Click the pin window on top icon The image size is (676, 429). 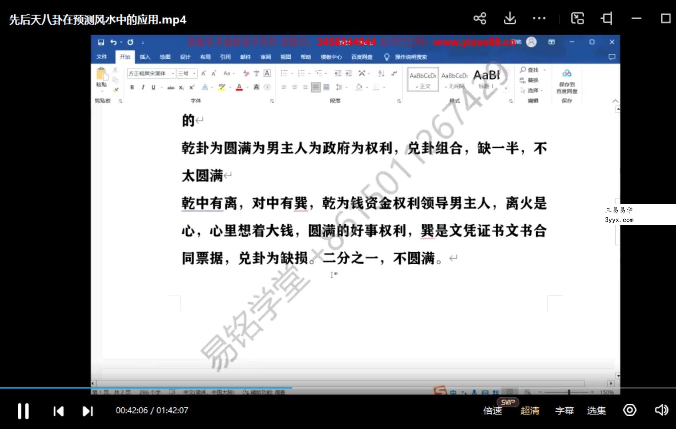(x=607, y=18)
